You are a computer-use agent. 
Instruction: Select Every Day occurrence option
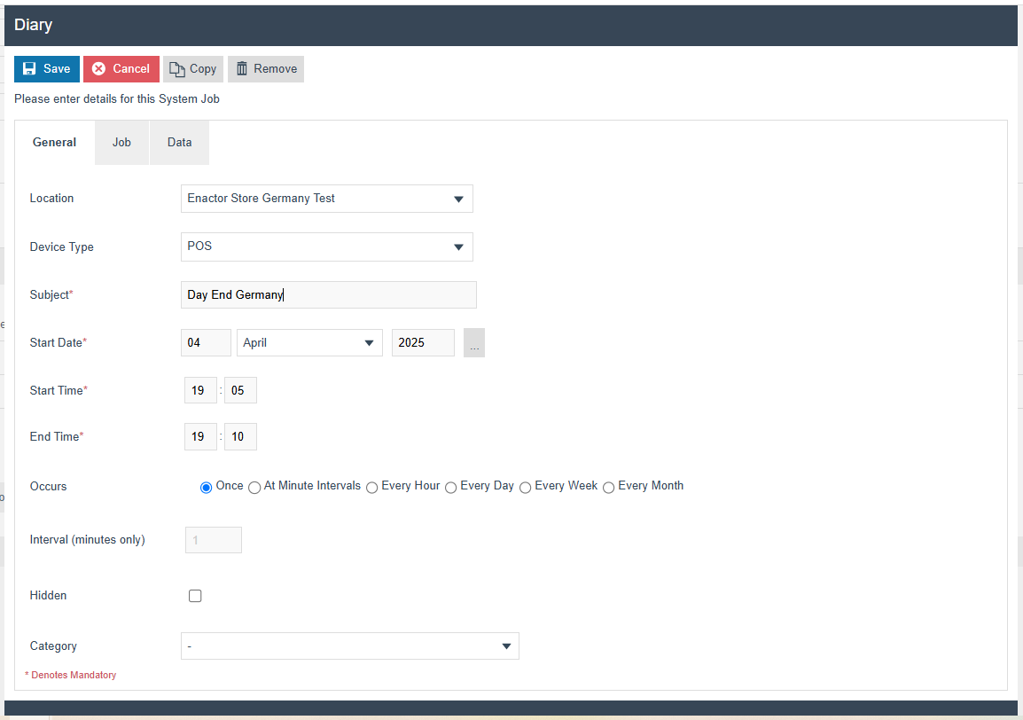451,487
